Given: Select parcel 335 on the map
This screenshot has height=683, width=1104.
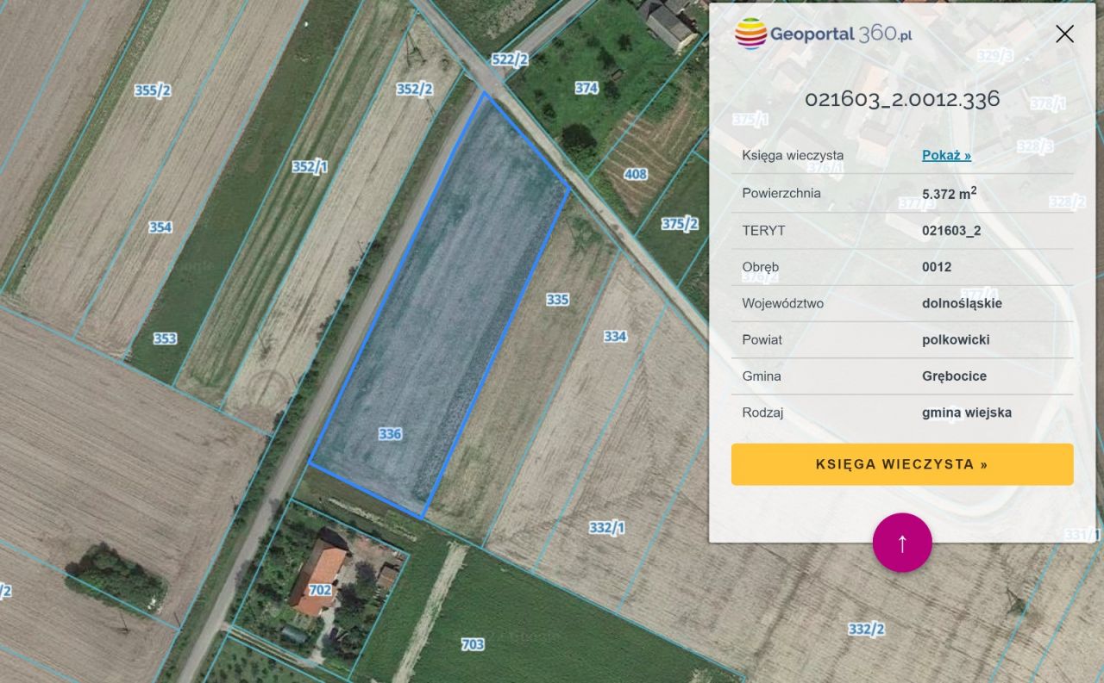Looking at the screenshot, I should [x=557, y=300].
